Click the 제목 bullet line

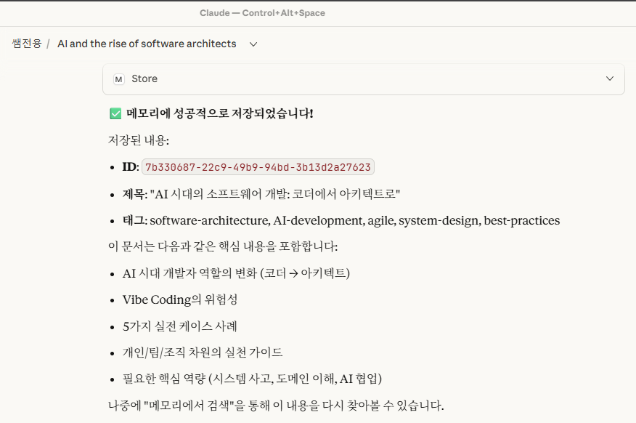(261, 194)
